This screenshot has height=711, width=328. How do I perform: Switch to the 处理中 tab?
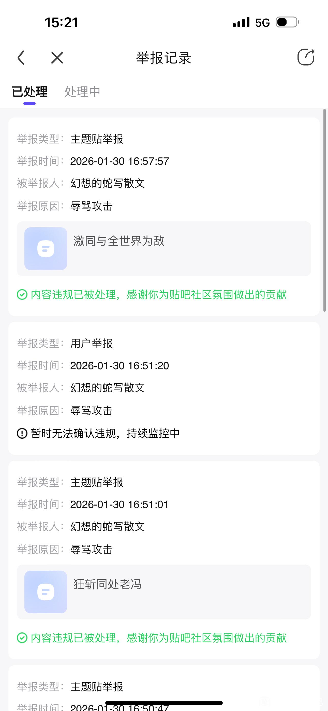coord(82,92)
